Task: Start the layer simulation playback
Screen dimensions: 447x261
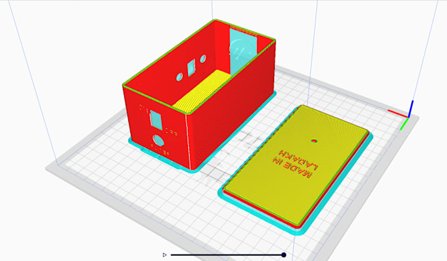Action: [164, 254]
